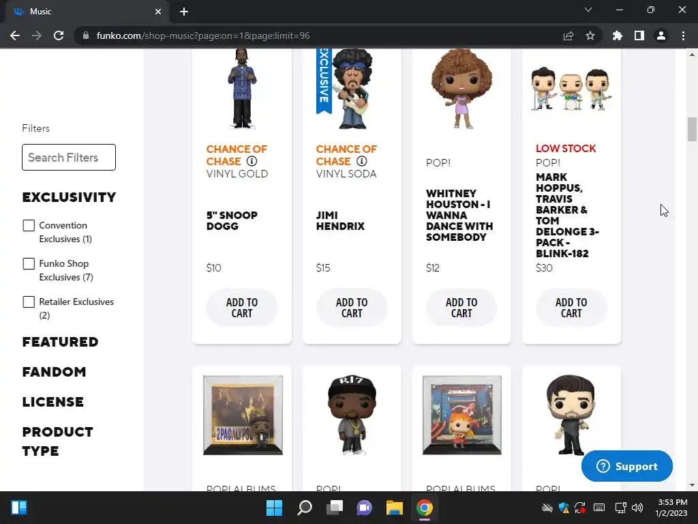Open a new tab with plus icon
This screenshot has width=698, height=524.
coord(184,12)
